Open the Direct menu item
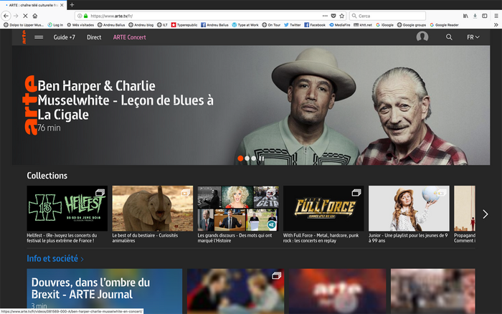Screen dimensions: 502x314 point(94,37)
